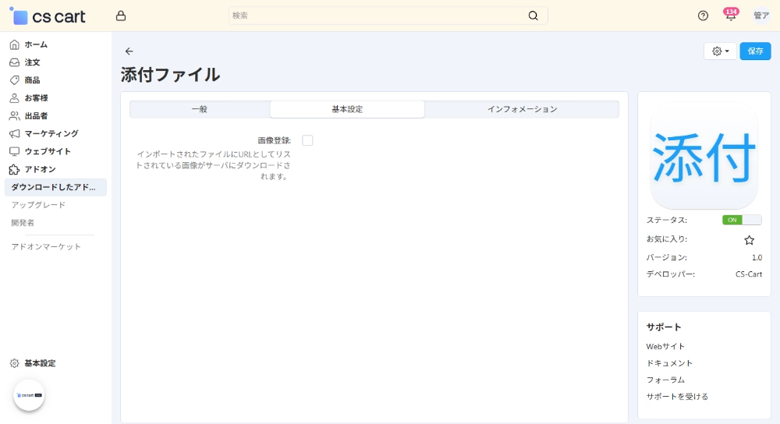Enable the 画像登録 checkbox
The height and width of the screenshot is (424, 780).
coord(307,140)
